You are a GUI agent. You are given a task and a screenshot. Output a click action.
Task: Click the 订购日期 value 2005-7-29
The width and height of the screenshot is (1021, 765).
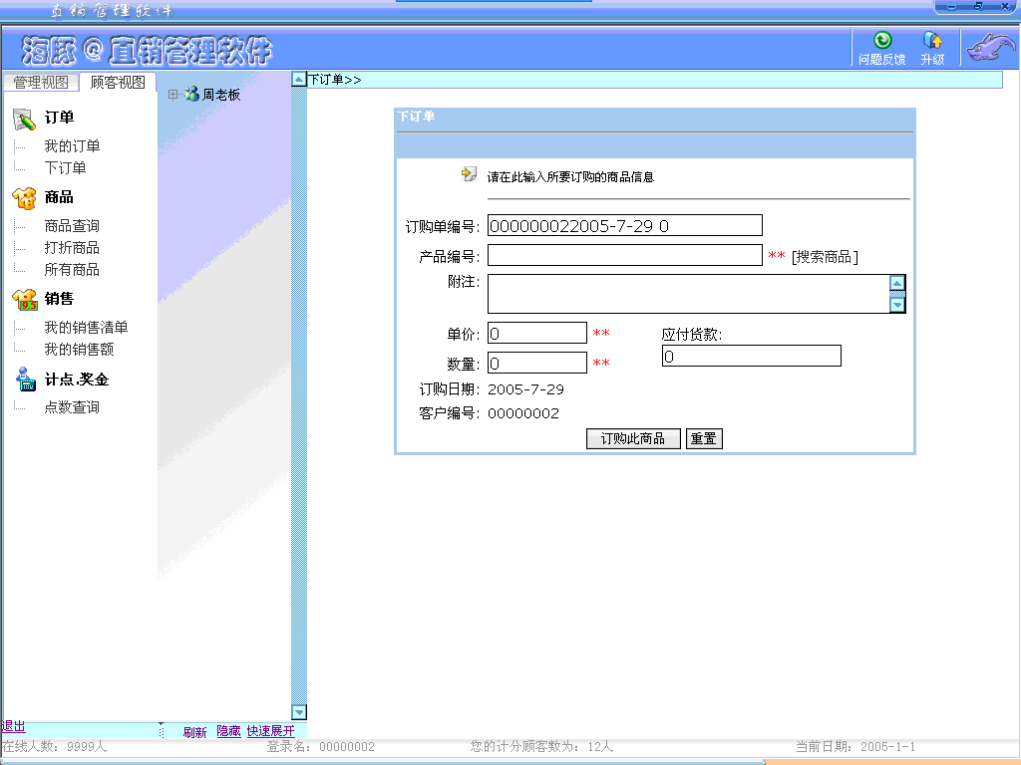tap(525, 389)
